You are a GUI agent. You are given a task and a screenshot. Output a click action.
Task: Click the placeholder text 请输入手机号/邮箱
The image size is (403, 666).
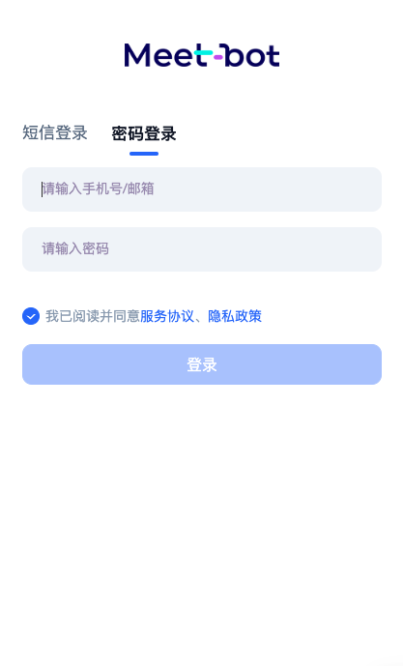tap(98, 188)
